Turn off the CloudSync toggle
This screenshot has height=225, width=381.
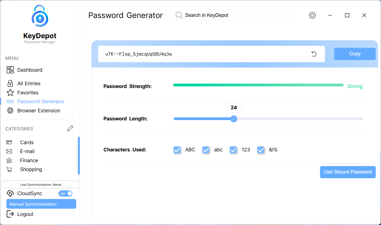click(x=65, y=193)
